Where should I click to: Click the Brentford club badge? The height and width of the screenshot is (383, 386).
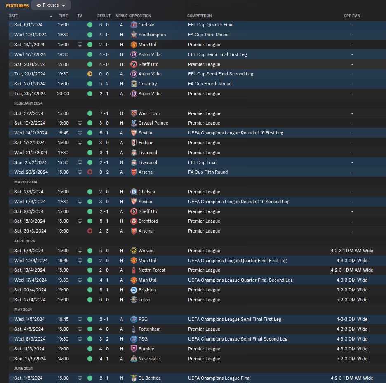click(134, 221)
